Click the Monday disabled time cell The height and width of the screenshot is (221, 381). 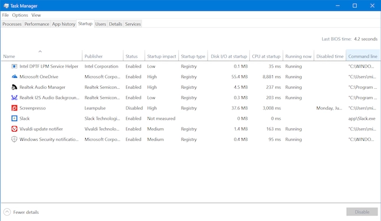pyautogui.click(x=329, y=108)
